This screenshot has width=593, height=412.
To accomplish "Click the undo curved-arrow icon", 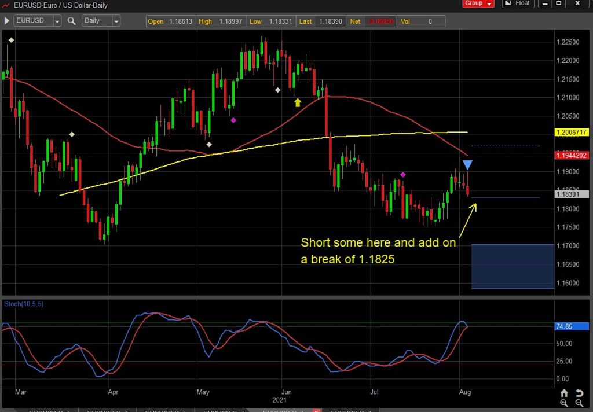I will pyautogui.click(x=579, y=393).
